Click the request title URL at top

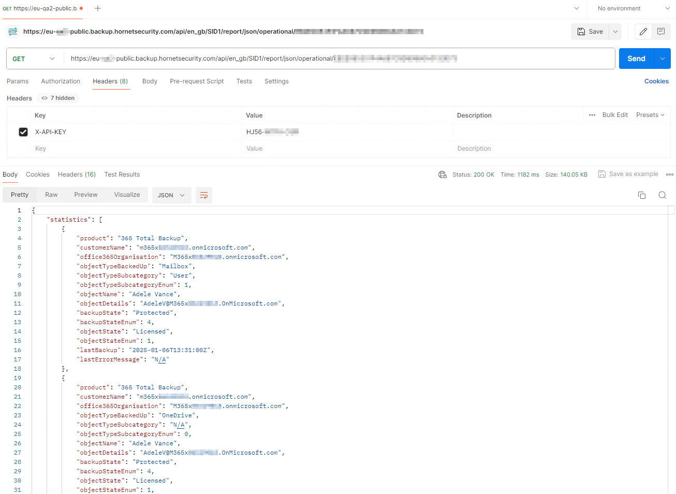(x=223, y=32)
